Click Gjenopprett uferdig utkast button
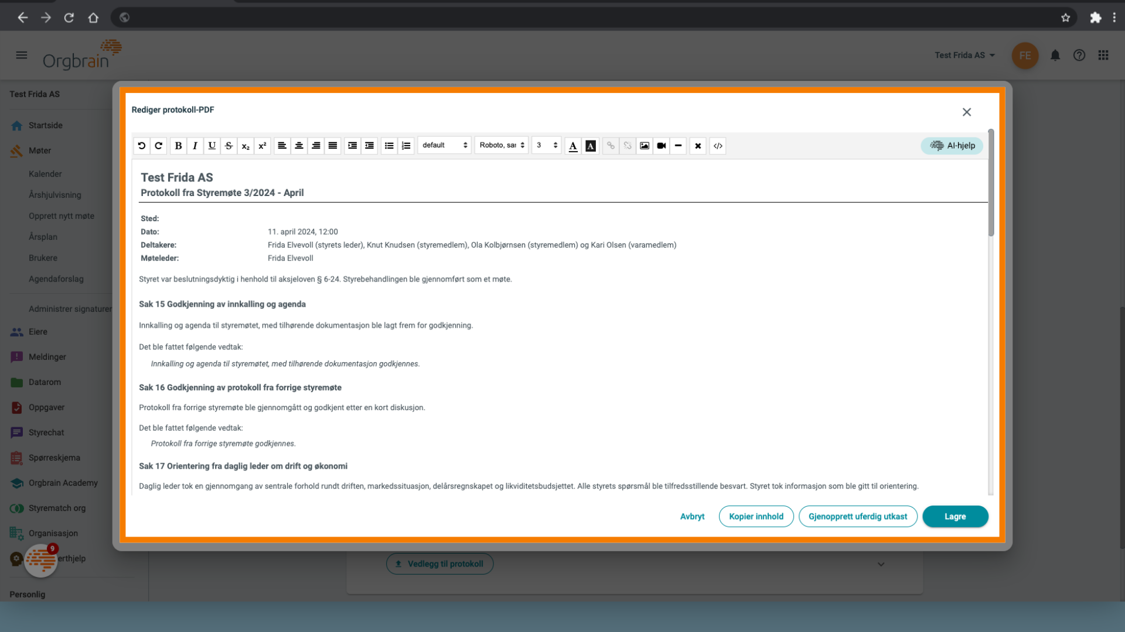1125x632 pixels. coord(858,516)
